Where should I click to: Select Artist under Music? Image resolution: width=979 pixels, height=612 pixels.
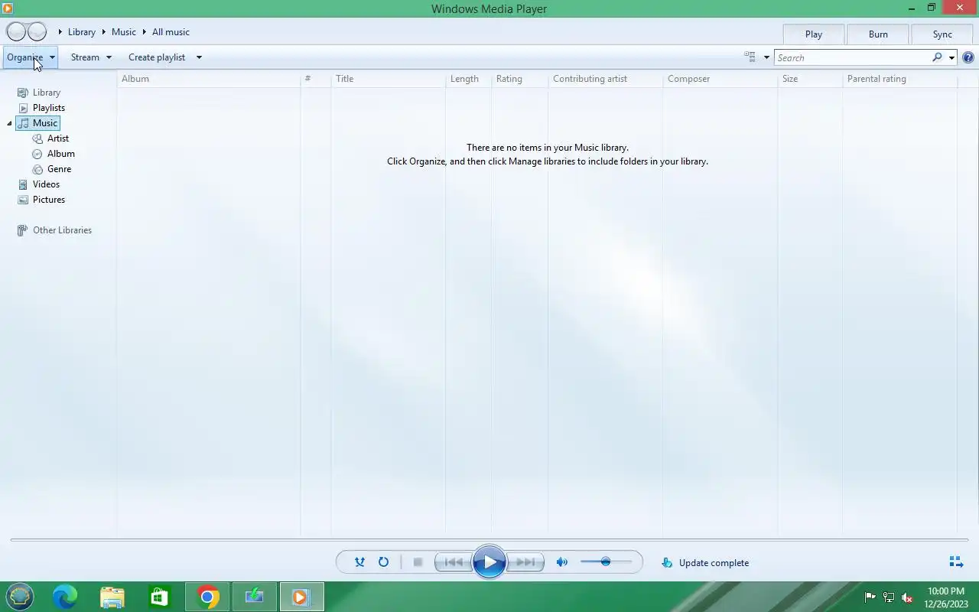[x=50, y=138]
